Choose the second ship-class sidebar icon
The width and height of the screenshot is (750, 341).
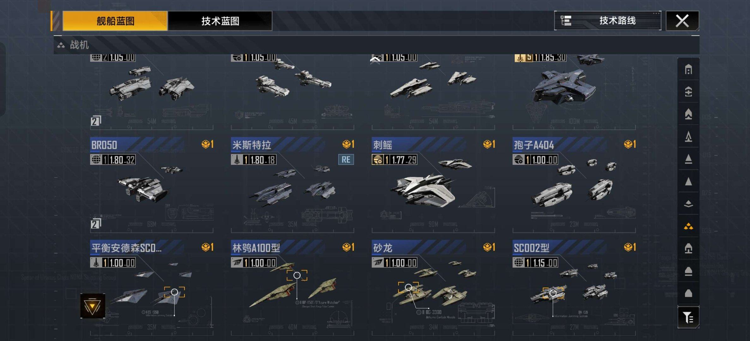tap(688, 92)
